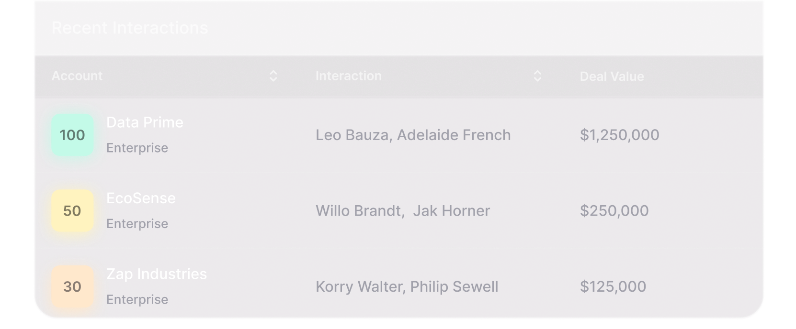
Task: Open the EcoSense account
Action: 141,198
